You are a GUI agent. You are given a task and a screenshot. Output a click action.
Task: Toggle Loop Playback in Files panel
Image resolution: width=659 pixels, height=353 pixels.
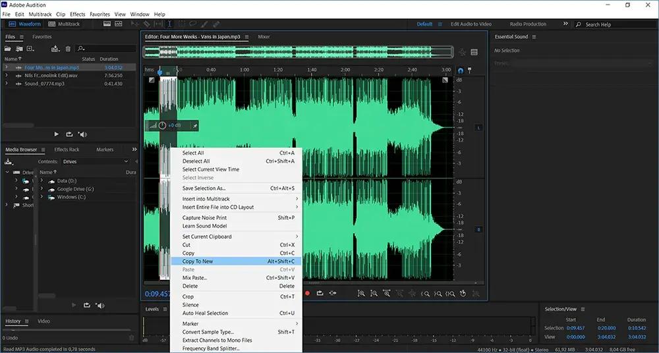coord(69,134)
